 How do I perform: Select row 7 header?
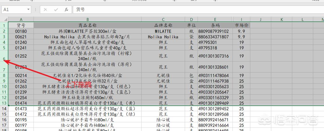point(4,67)
